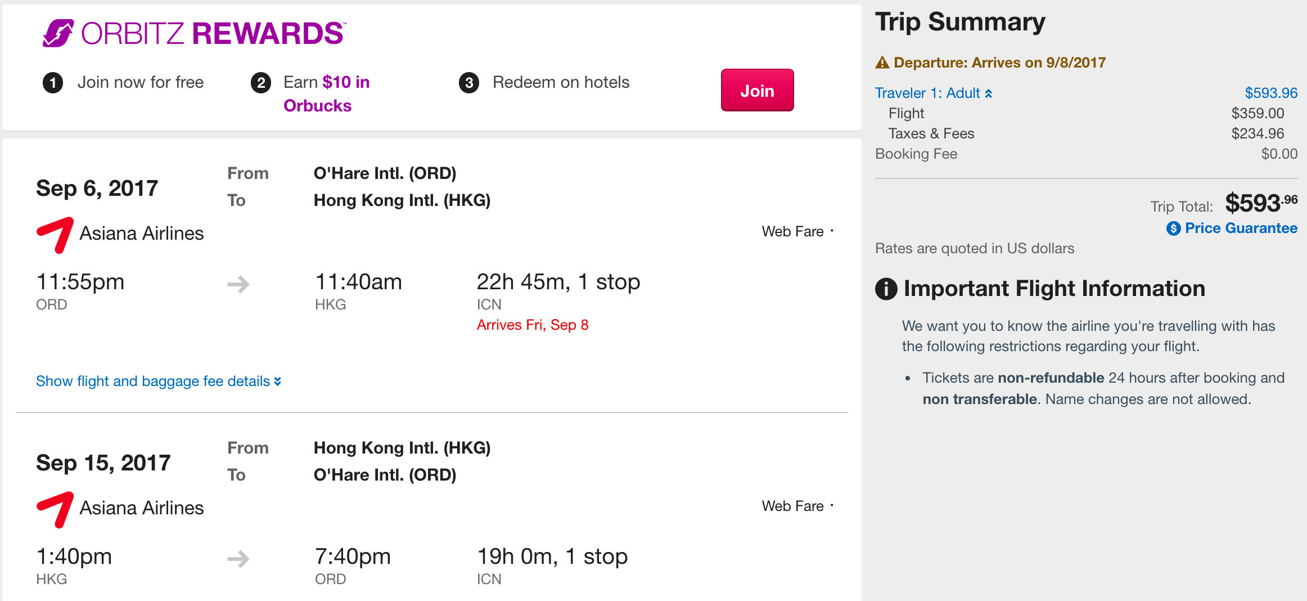Image resolution: width=1307 pixels, height=601 pixels.
Task: Click the departure warning triangle icon
Action: tap(882, 62)
